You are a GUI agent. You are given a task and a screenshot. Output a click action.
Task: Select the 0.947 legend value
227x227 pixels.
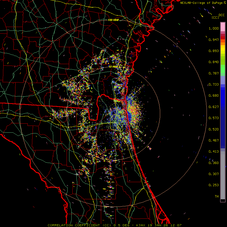pos(214,40)
